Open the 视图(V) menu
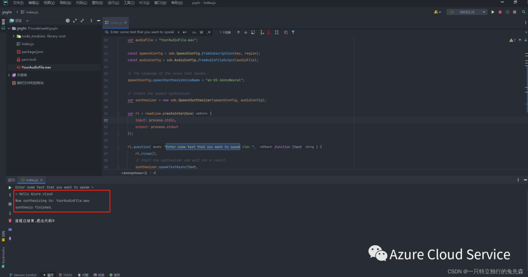528x277 pixels. 49,3
